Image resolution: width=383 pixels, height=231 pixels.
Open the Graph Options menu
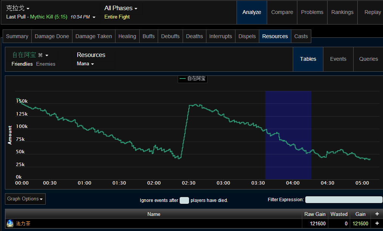click(x=25, y=199)
